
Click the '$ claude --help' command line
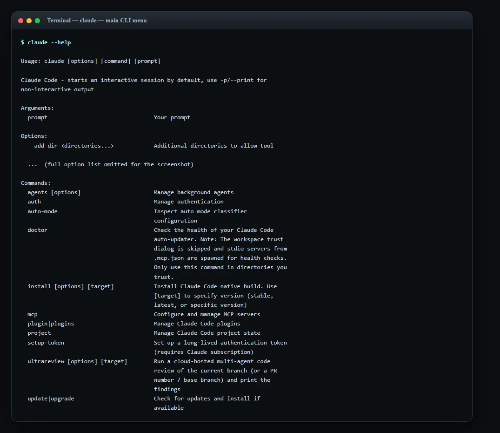pos(46,42)
